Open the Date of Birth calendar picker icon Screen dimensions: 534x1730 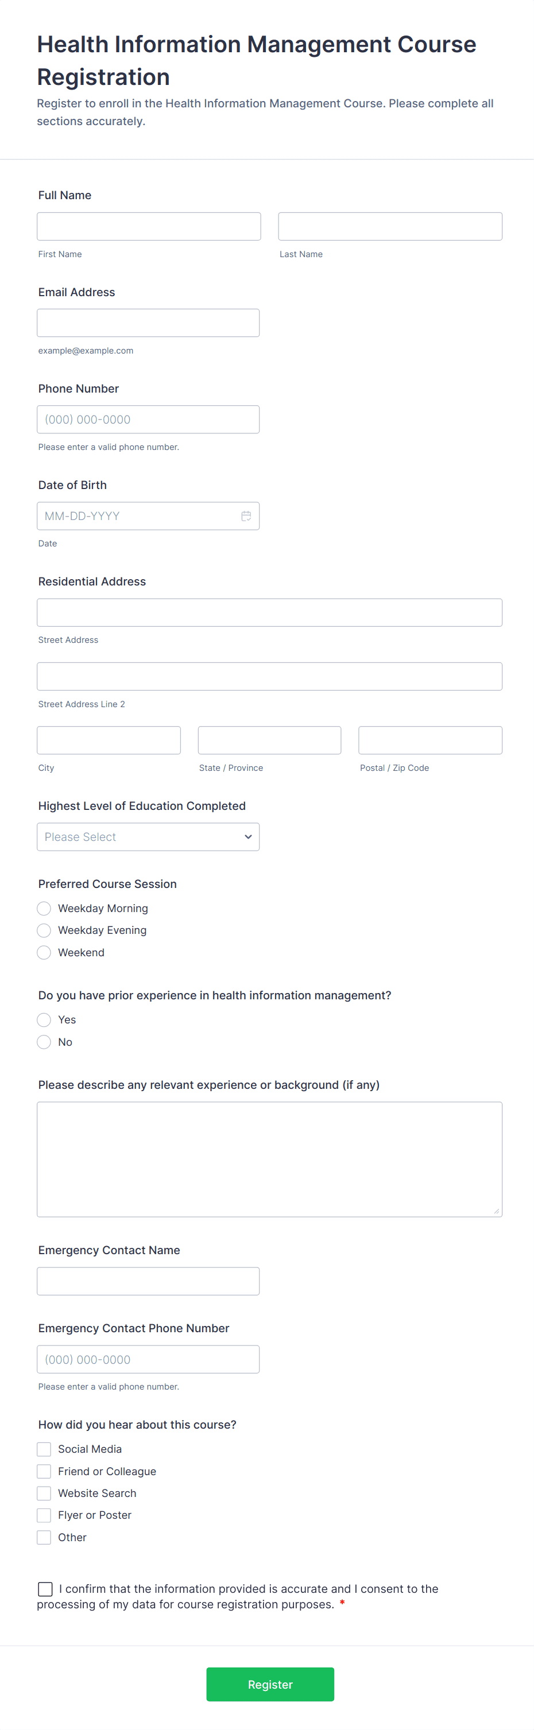pos(246,516)
